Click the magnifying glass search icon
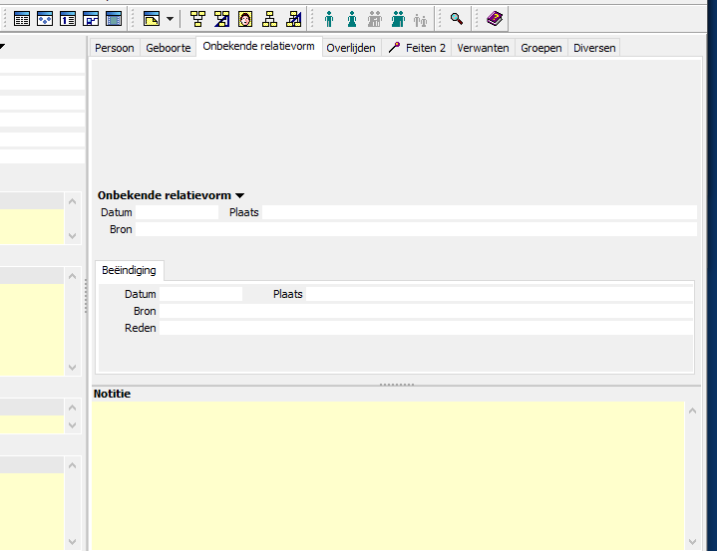 tap(457, 19)
